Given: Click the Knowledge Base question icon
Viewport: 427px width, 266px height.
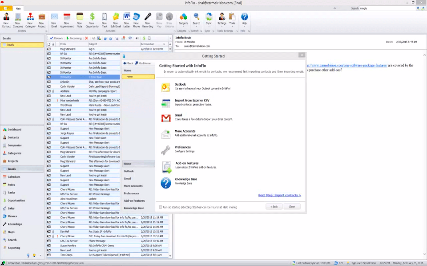Looking at the screenshot, I should coord(165,183).
